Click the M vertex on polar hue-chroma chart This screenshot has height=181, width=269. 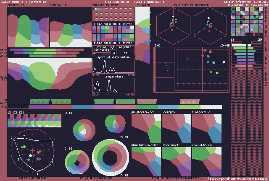(x=54, y=164)
